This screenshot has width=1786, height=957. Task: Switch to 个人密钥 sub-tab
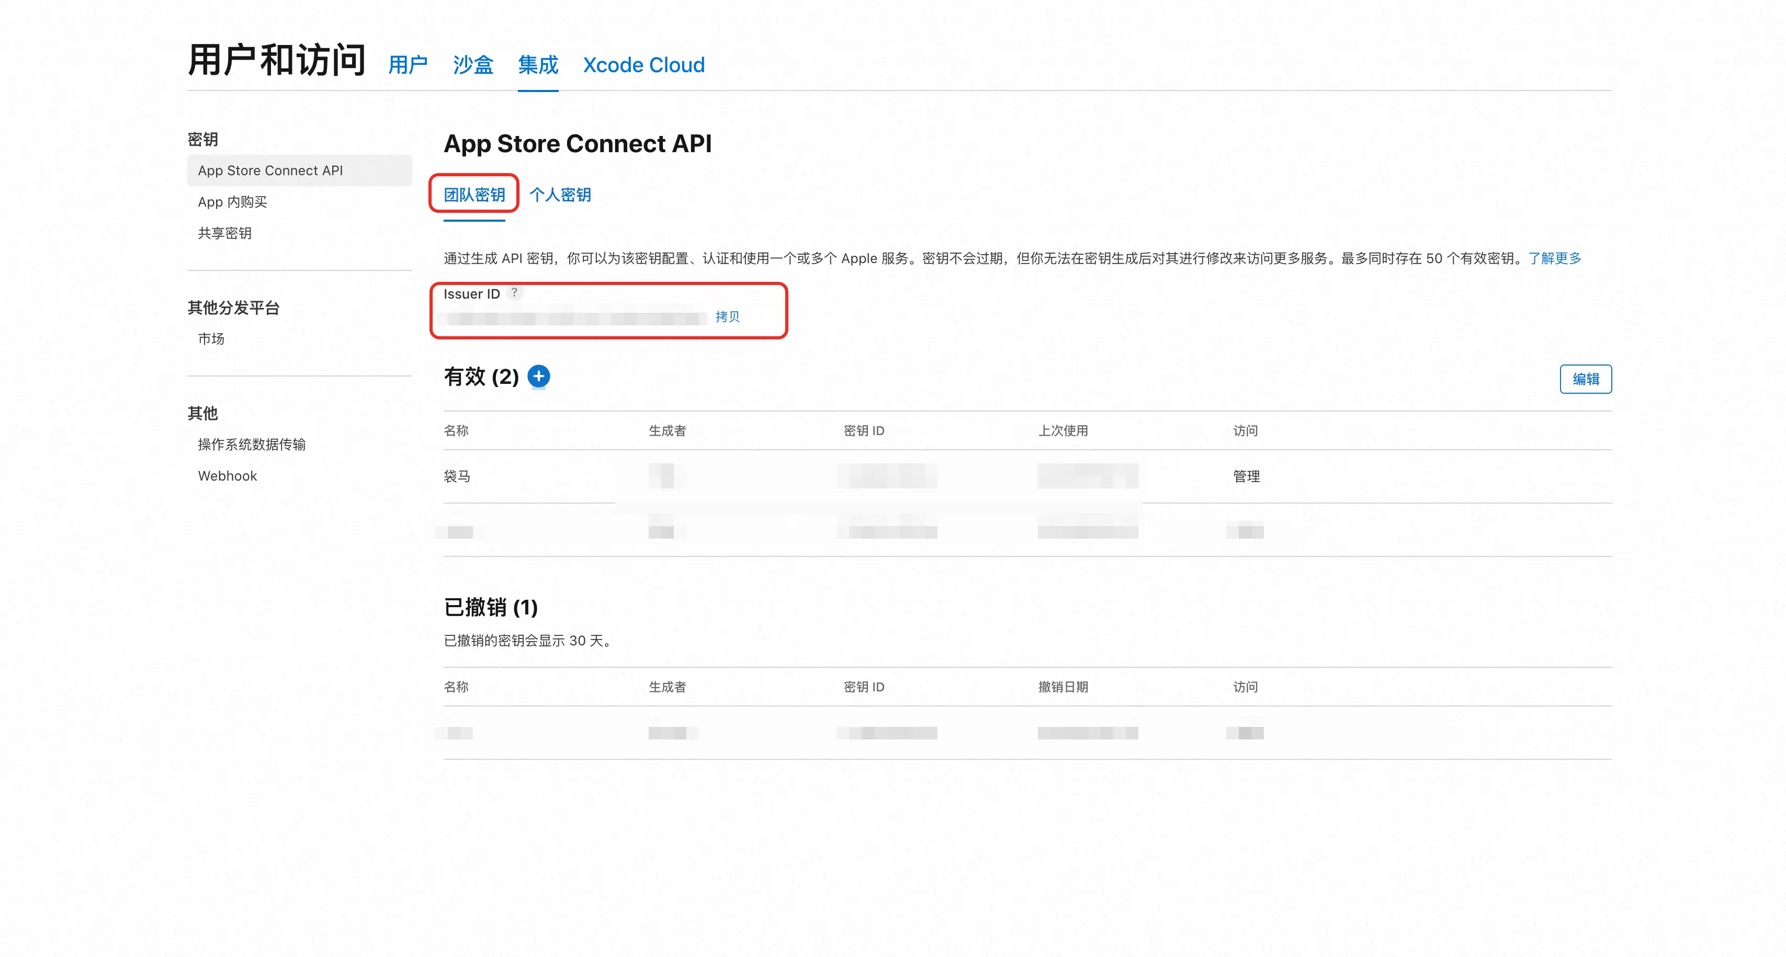coord(560,195)
